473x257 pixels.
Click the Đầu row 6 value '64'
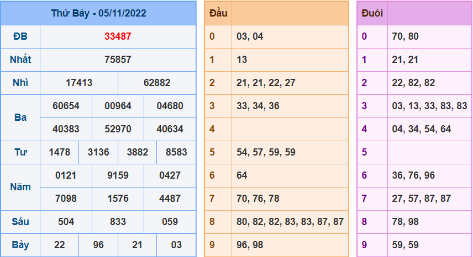[242, 175]
